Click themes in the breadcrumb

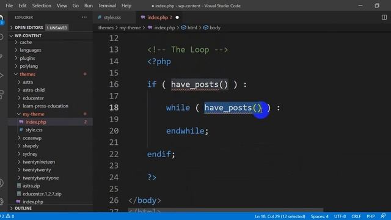point(106,28)
